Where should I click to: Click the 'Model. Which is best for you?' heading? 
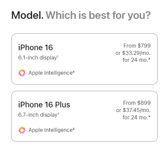click(81, 15)
